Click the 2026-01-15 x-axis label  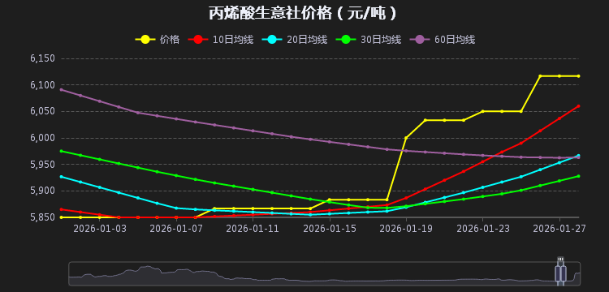[330, 229]
